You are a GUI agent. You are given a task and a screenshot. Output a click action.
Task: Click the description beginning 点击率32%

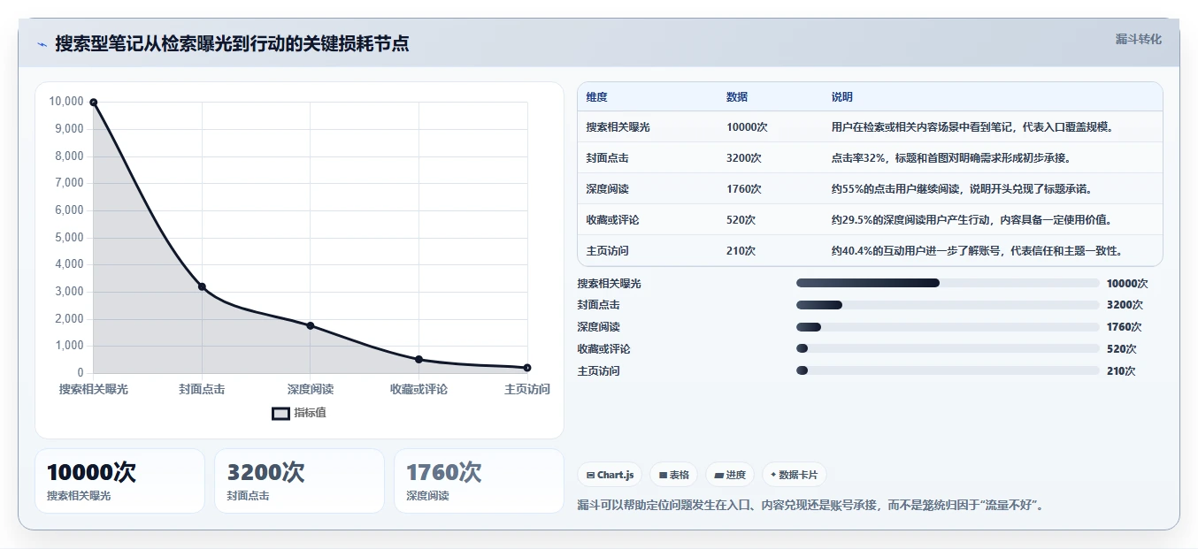point(951,158)
